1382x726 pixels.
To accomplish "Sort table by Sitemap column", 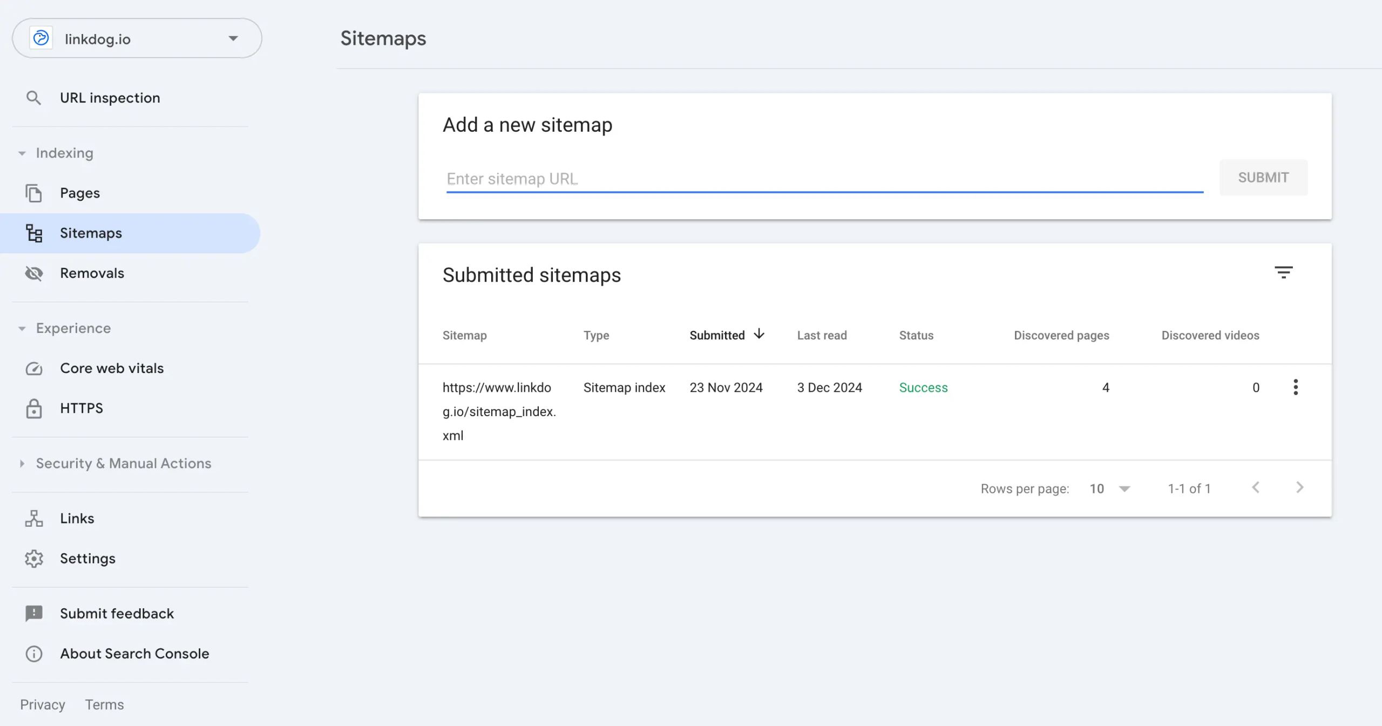I will (x=464, y=335).
